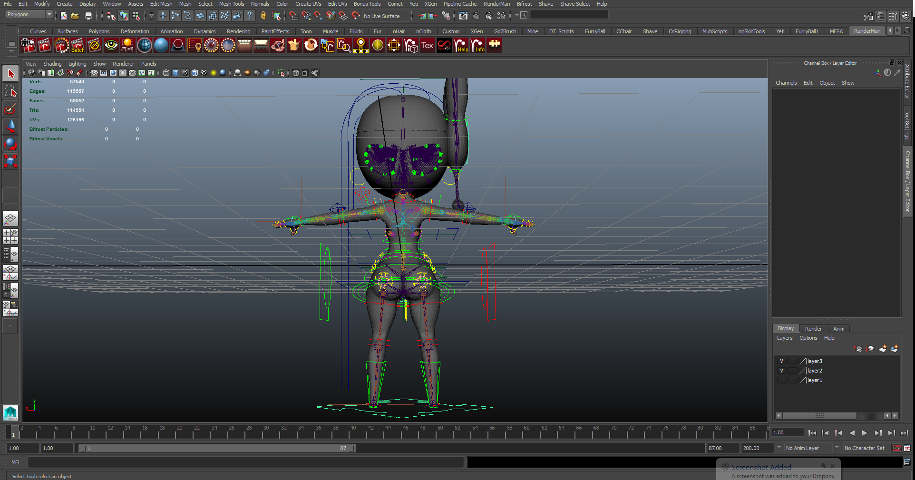Viewport: 915px width, 480px height.
Task: Select the Lasso selection tool
Action: click(x=10, y=91)
